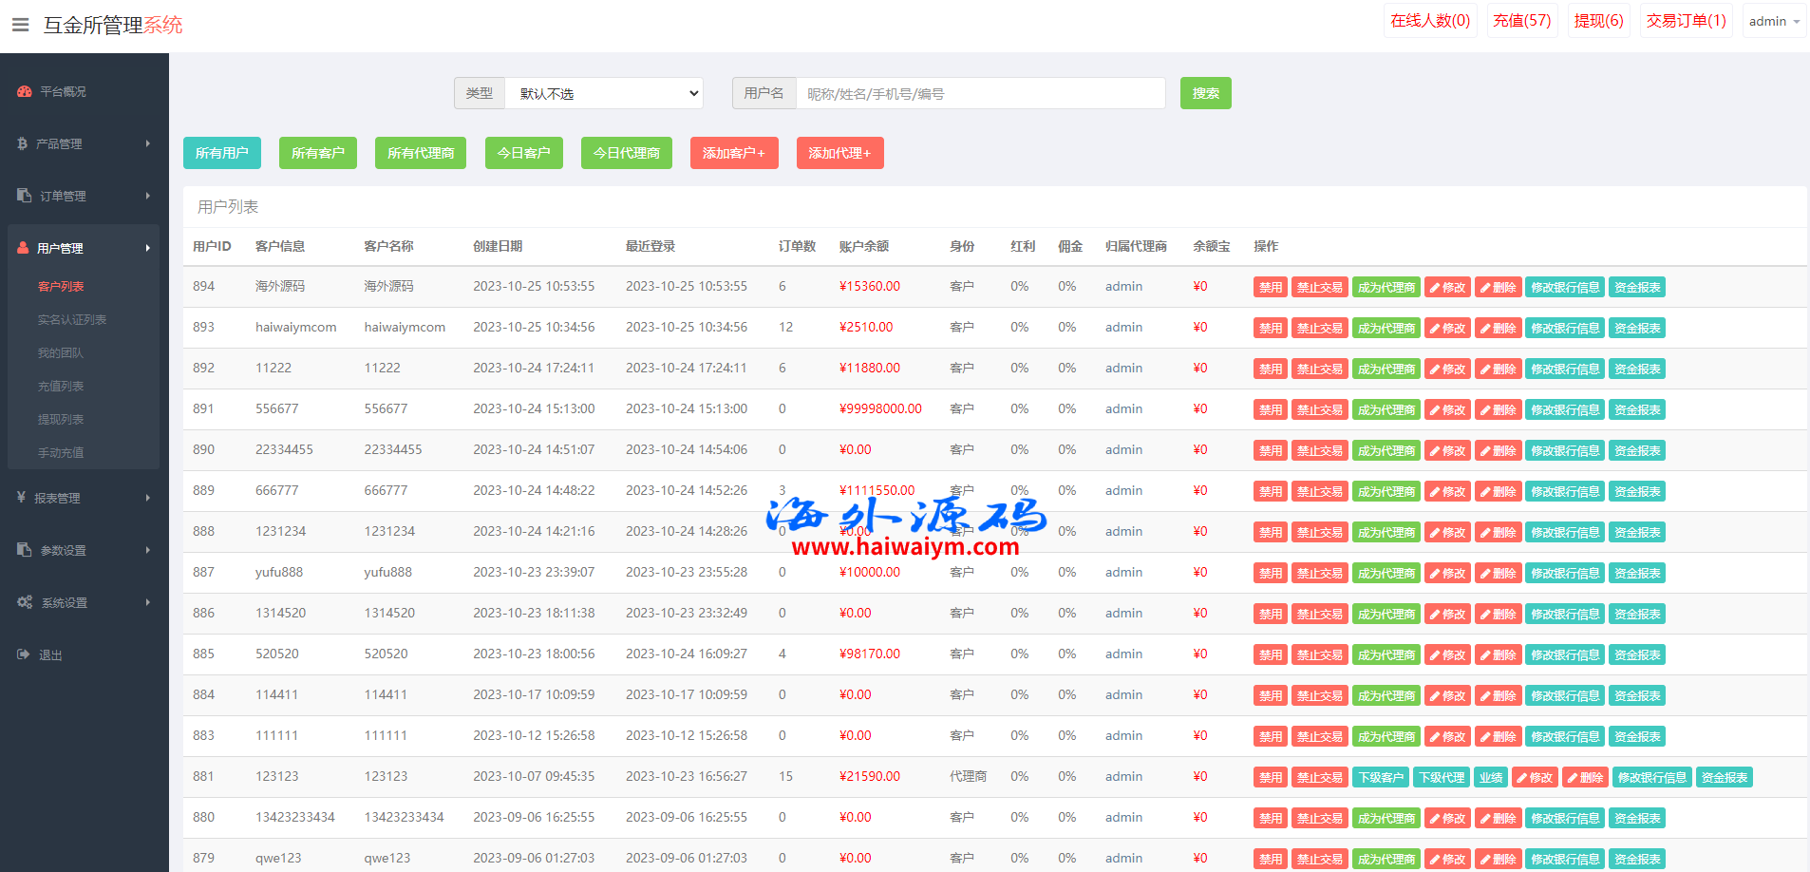Click the 产品管理 bitcoin icon

click(23, 144)
